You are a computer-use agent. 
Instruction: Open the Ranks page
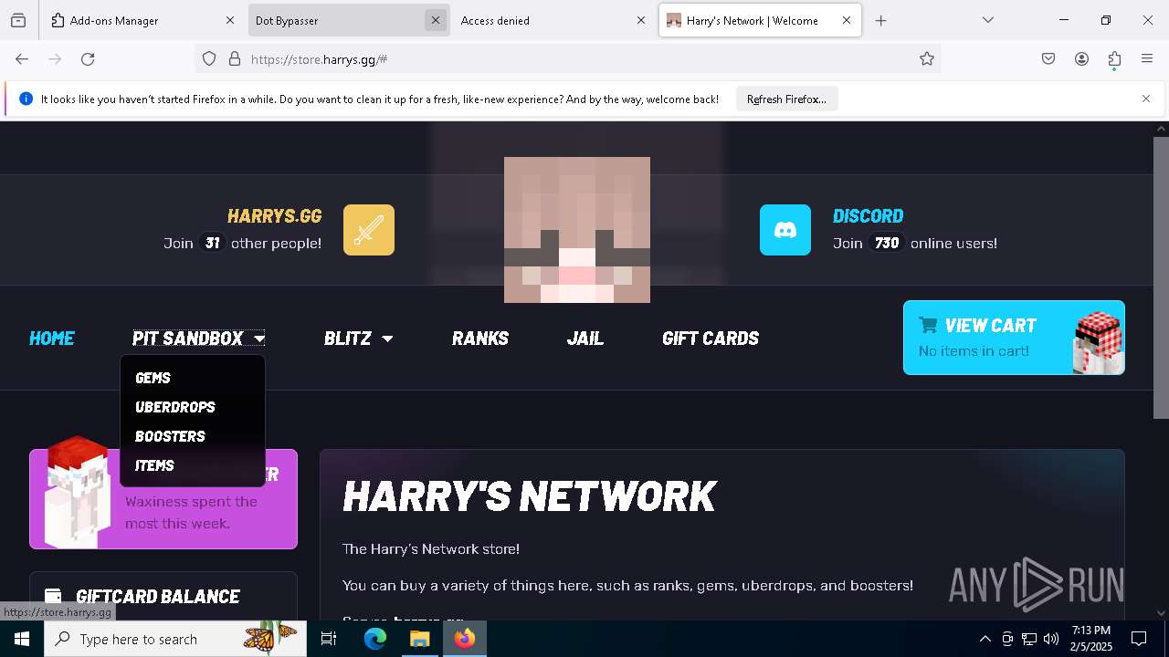tap(480, 339)
